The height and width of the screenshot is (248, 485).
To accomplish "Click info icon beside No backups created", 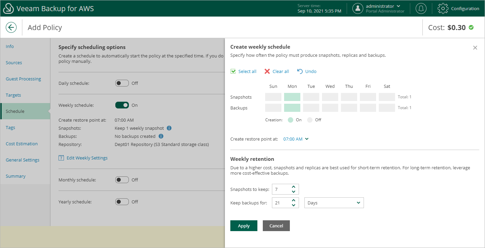I will 161,137.
